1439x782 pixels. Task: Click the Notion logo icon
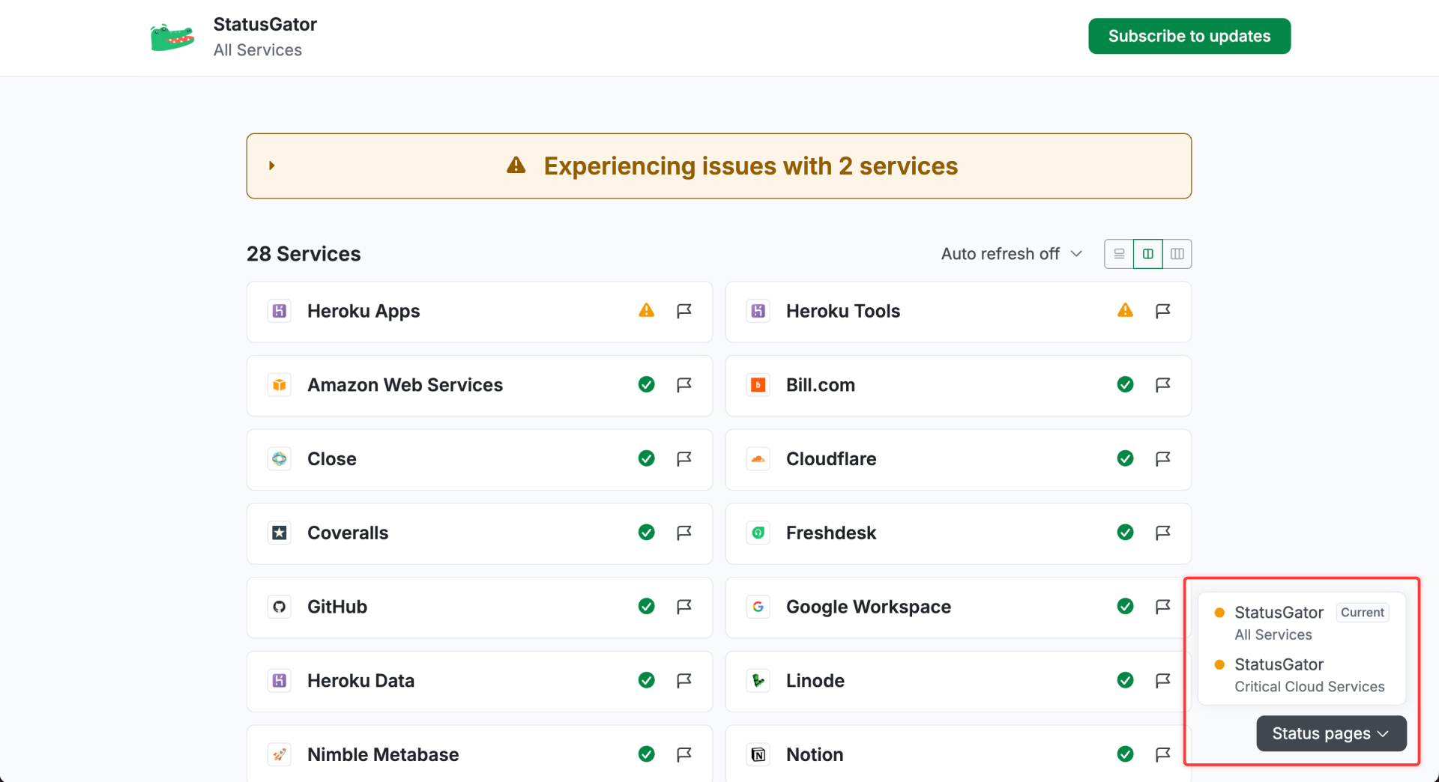click(758, 754)
